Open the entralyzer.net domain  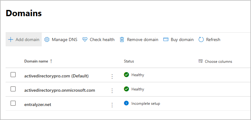coord(38,105)
